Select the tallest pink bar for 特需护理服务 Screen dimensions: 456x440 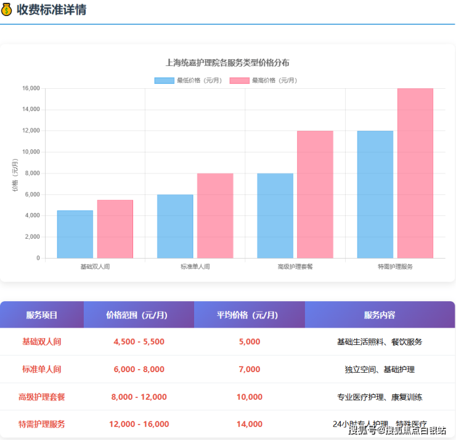click(415, 173)
